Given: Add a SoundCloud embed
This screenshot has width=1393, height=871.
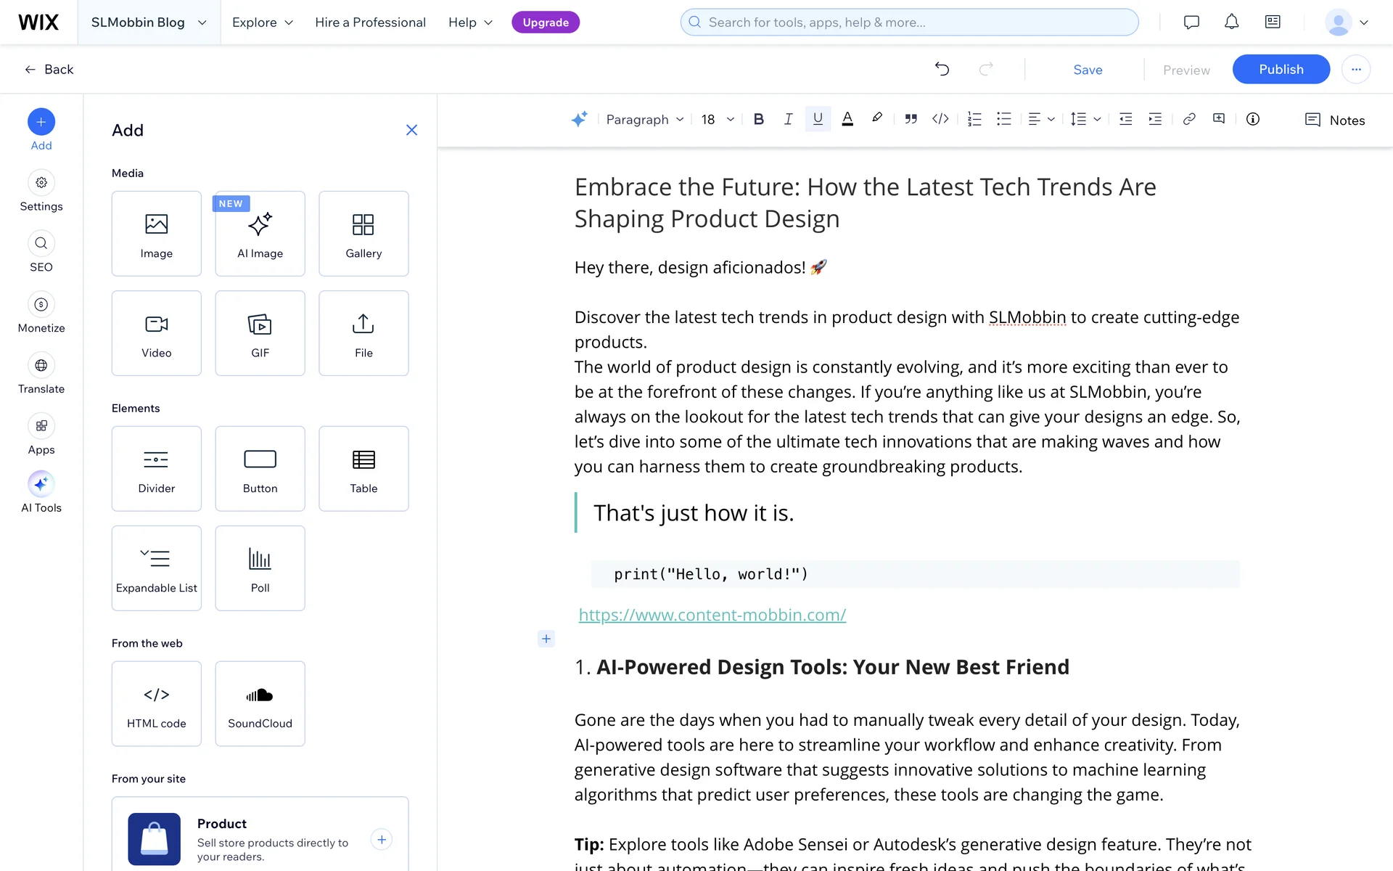Looking at the screenshot, I should pos(260,703).
